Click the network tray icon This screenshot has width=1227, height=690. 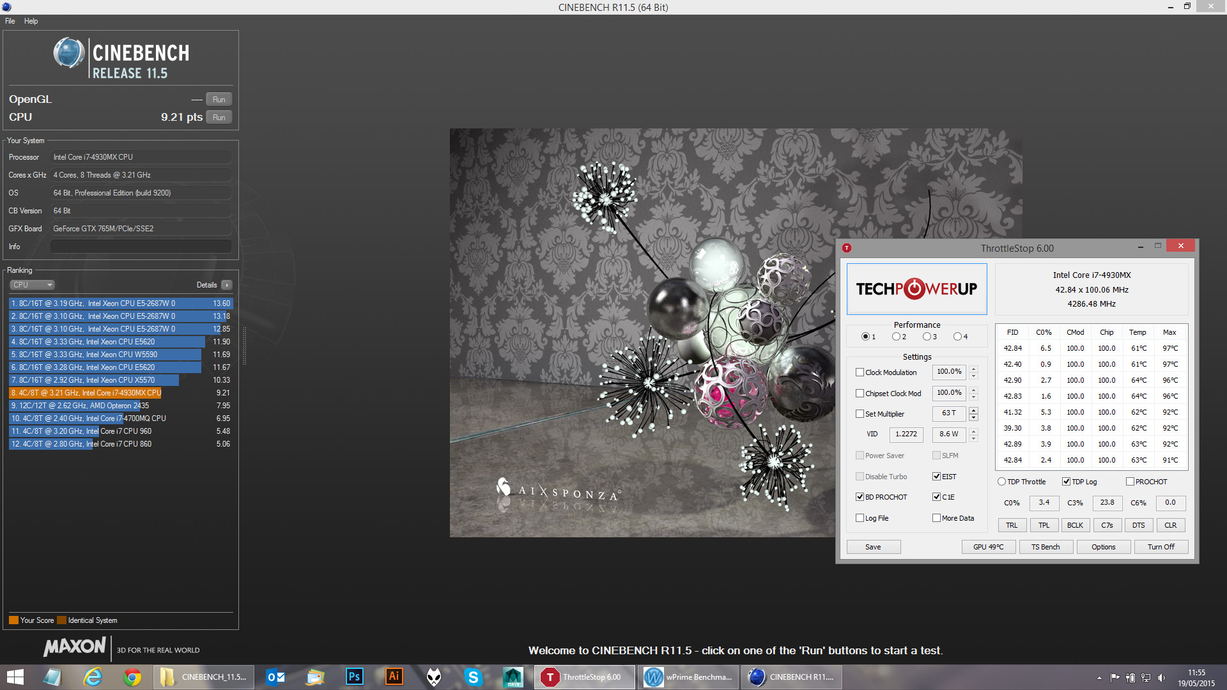(x=1146, y=678)
